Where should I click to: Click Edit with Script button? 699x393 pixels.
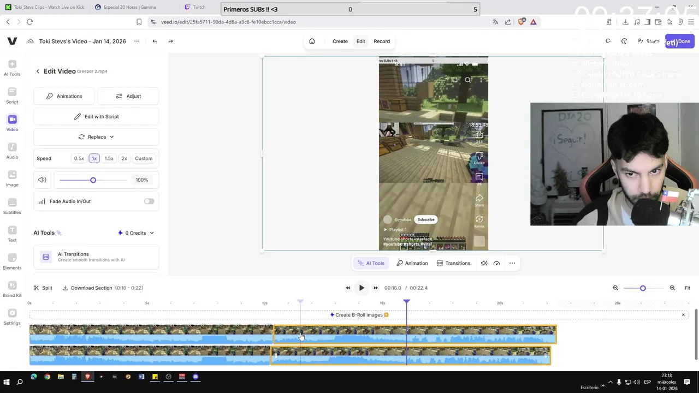96,116
